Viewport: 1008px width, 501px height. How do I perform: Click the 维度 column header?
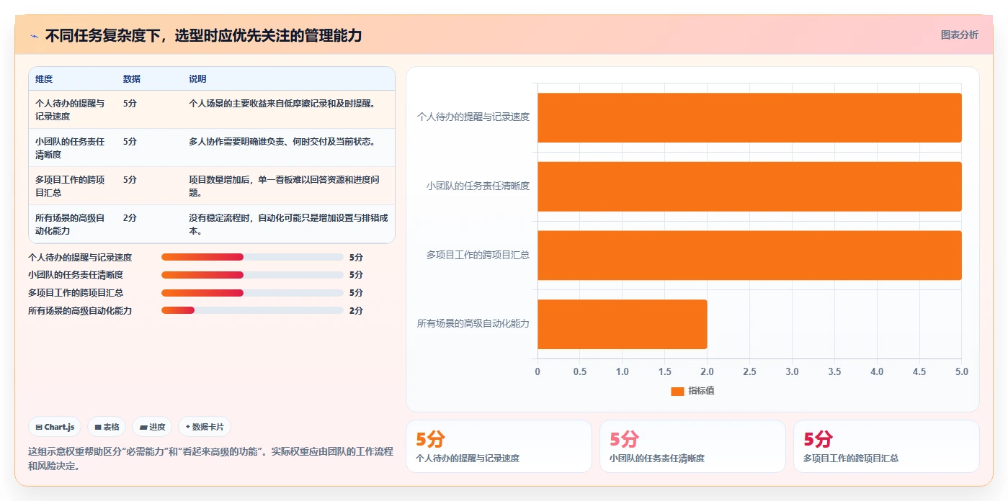pos(44,79)
